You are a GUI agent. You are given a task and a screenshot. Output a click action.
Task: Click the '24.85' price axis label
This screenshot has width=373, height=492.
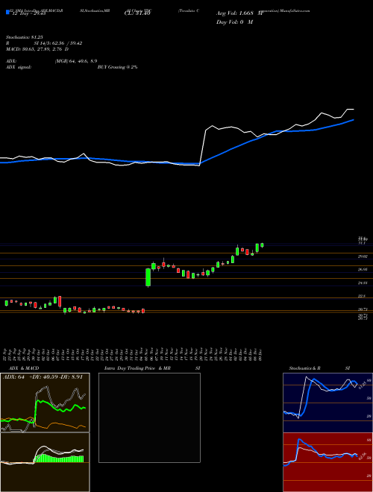pyautogui.click(x=363, y=283)
